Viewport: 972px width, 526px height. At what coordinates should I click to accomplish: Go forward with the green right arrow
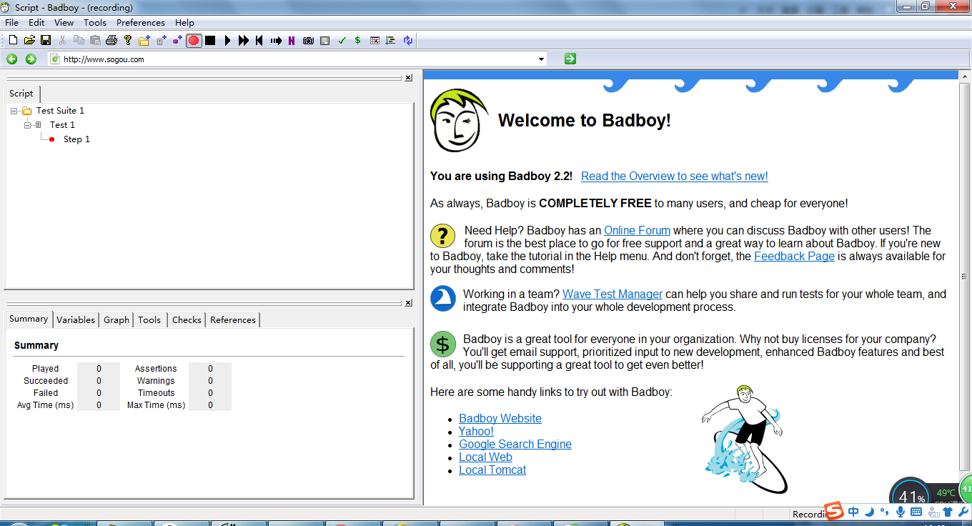[31, 59]
